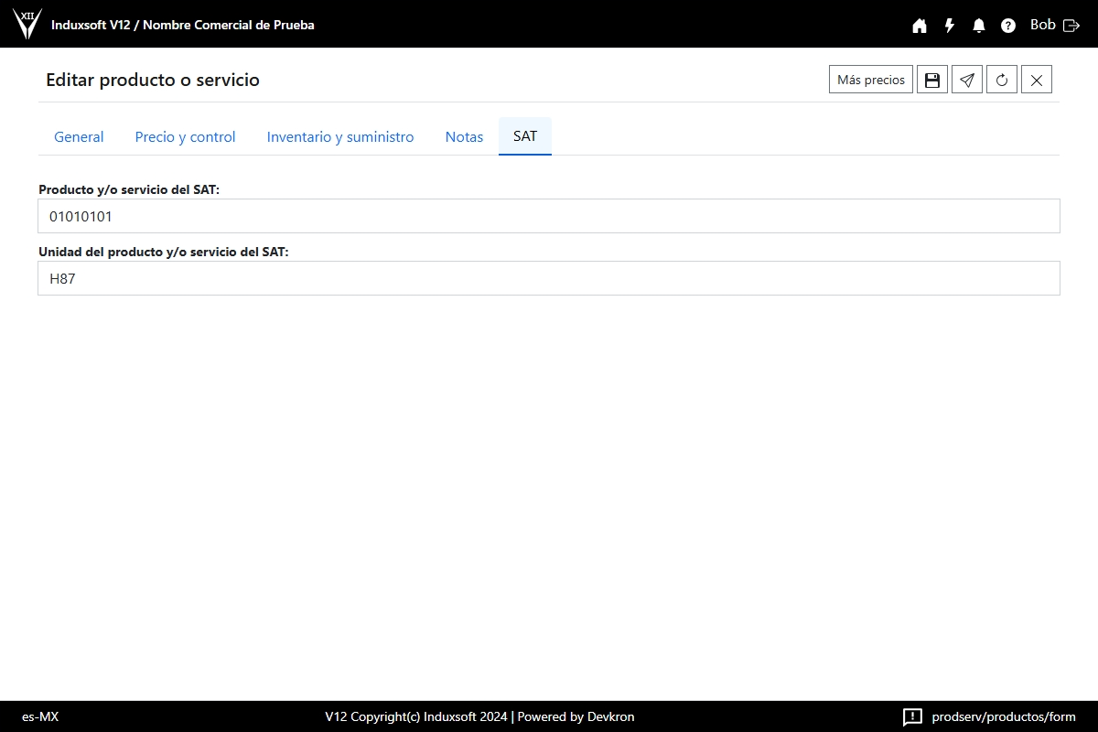The height and width of the screenshot is (732, 1098).
Task: Close the product edit form
Action: (1037, 80)
